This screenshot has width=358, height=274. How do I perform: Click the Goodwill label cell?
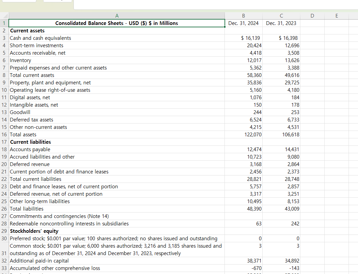click(x=117, y=112)
